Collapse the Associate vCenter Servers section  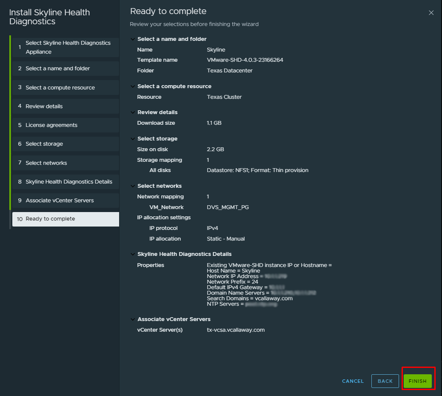[133, 319]
